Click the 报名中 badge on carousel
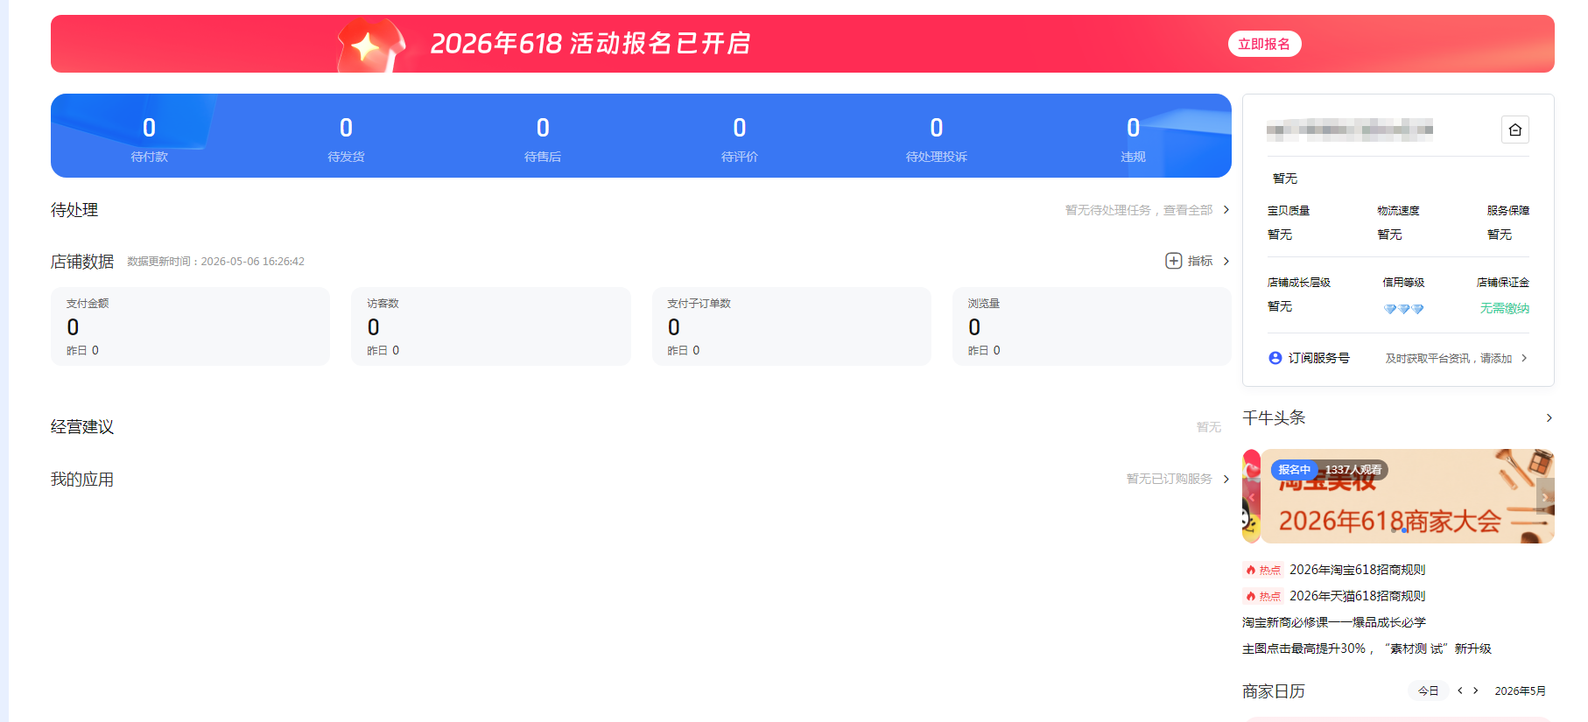1588x722 pixels. pyautogui.click(x=1294, y=470)
